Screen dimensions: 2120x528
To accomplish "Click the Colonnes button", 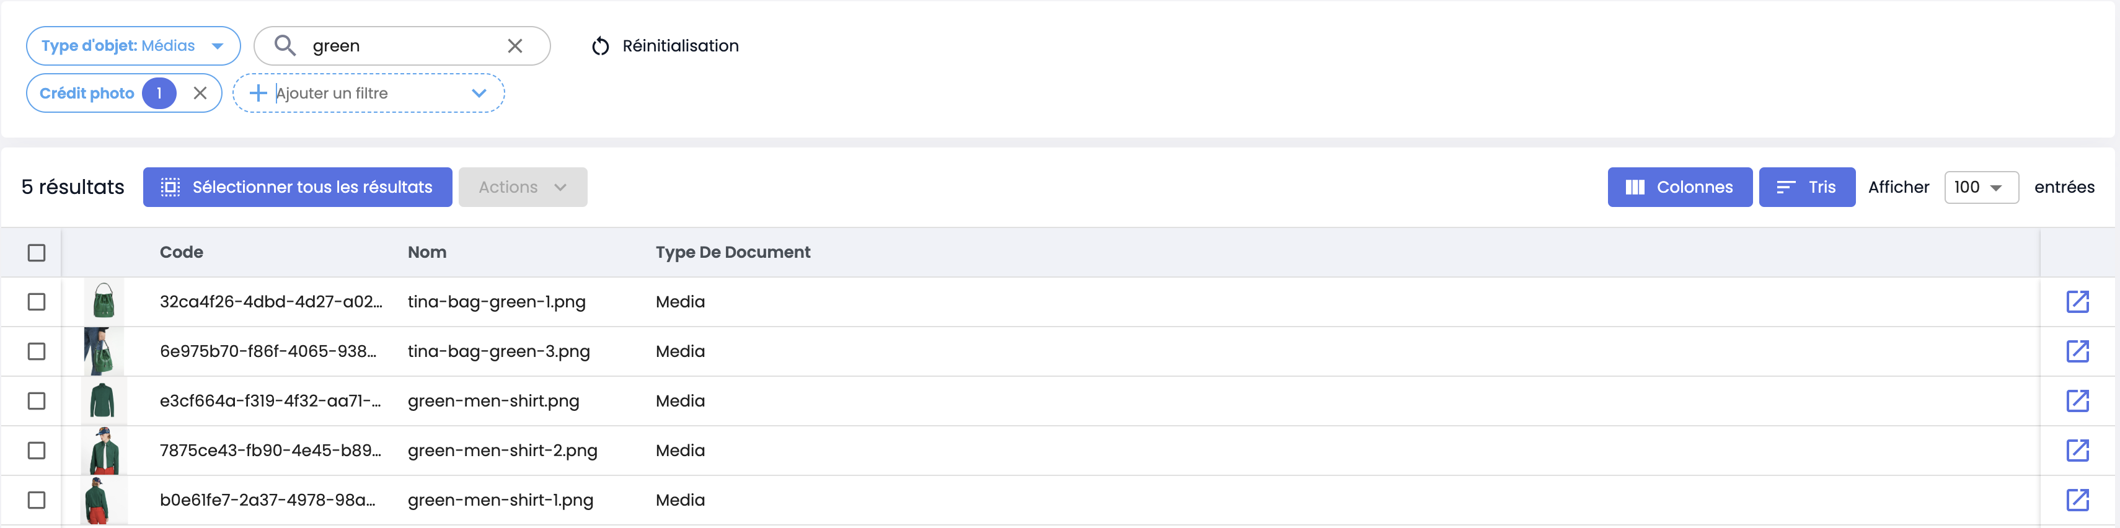I will tap(1679, 188).
